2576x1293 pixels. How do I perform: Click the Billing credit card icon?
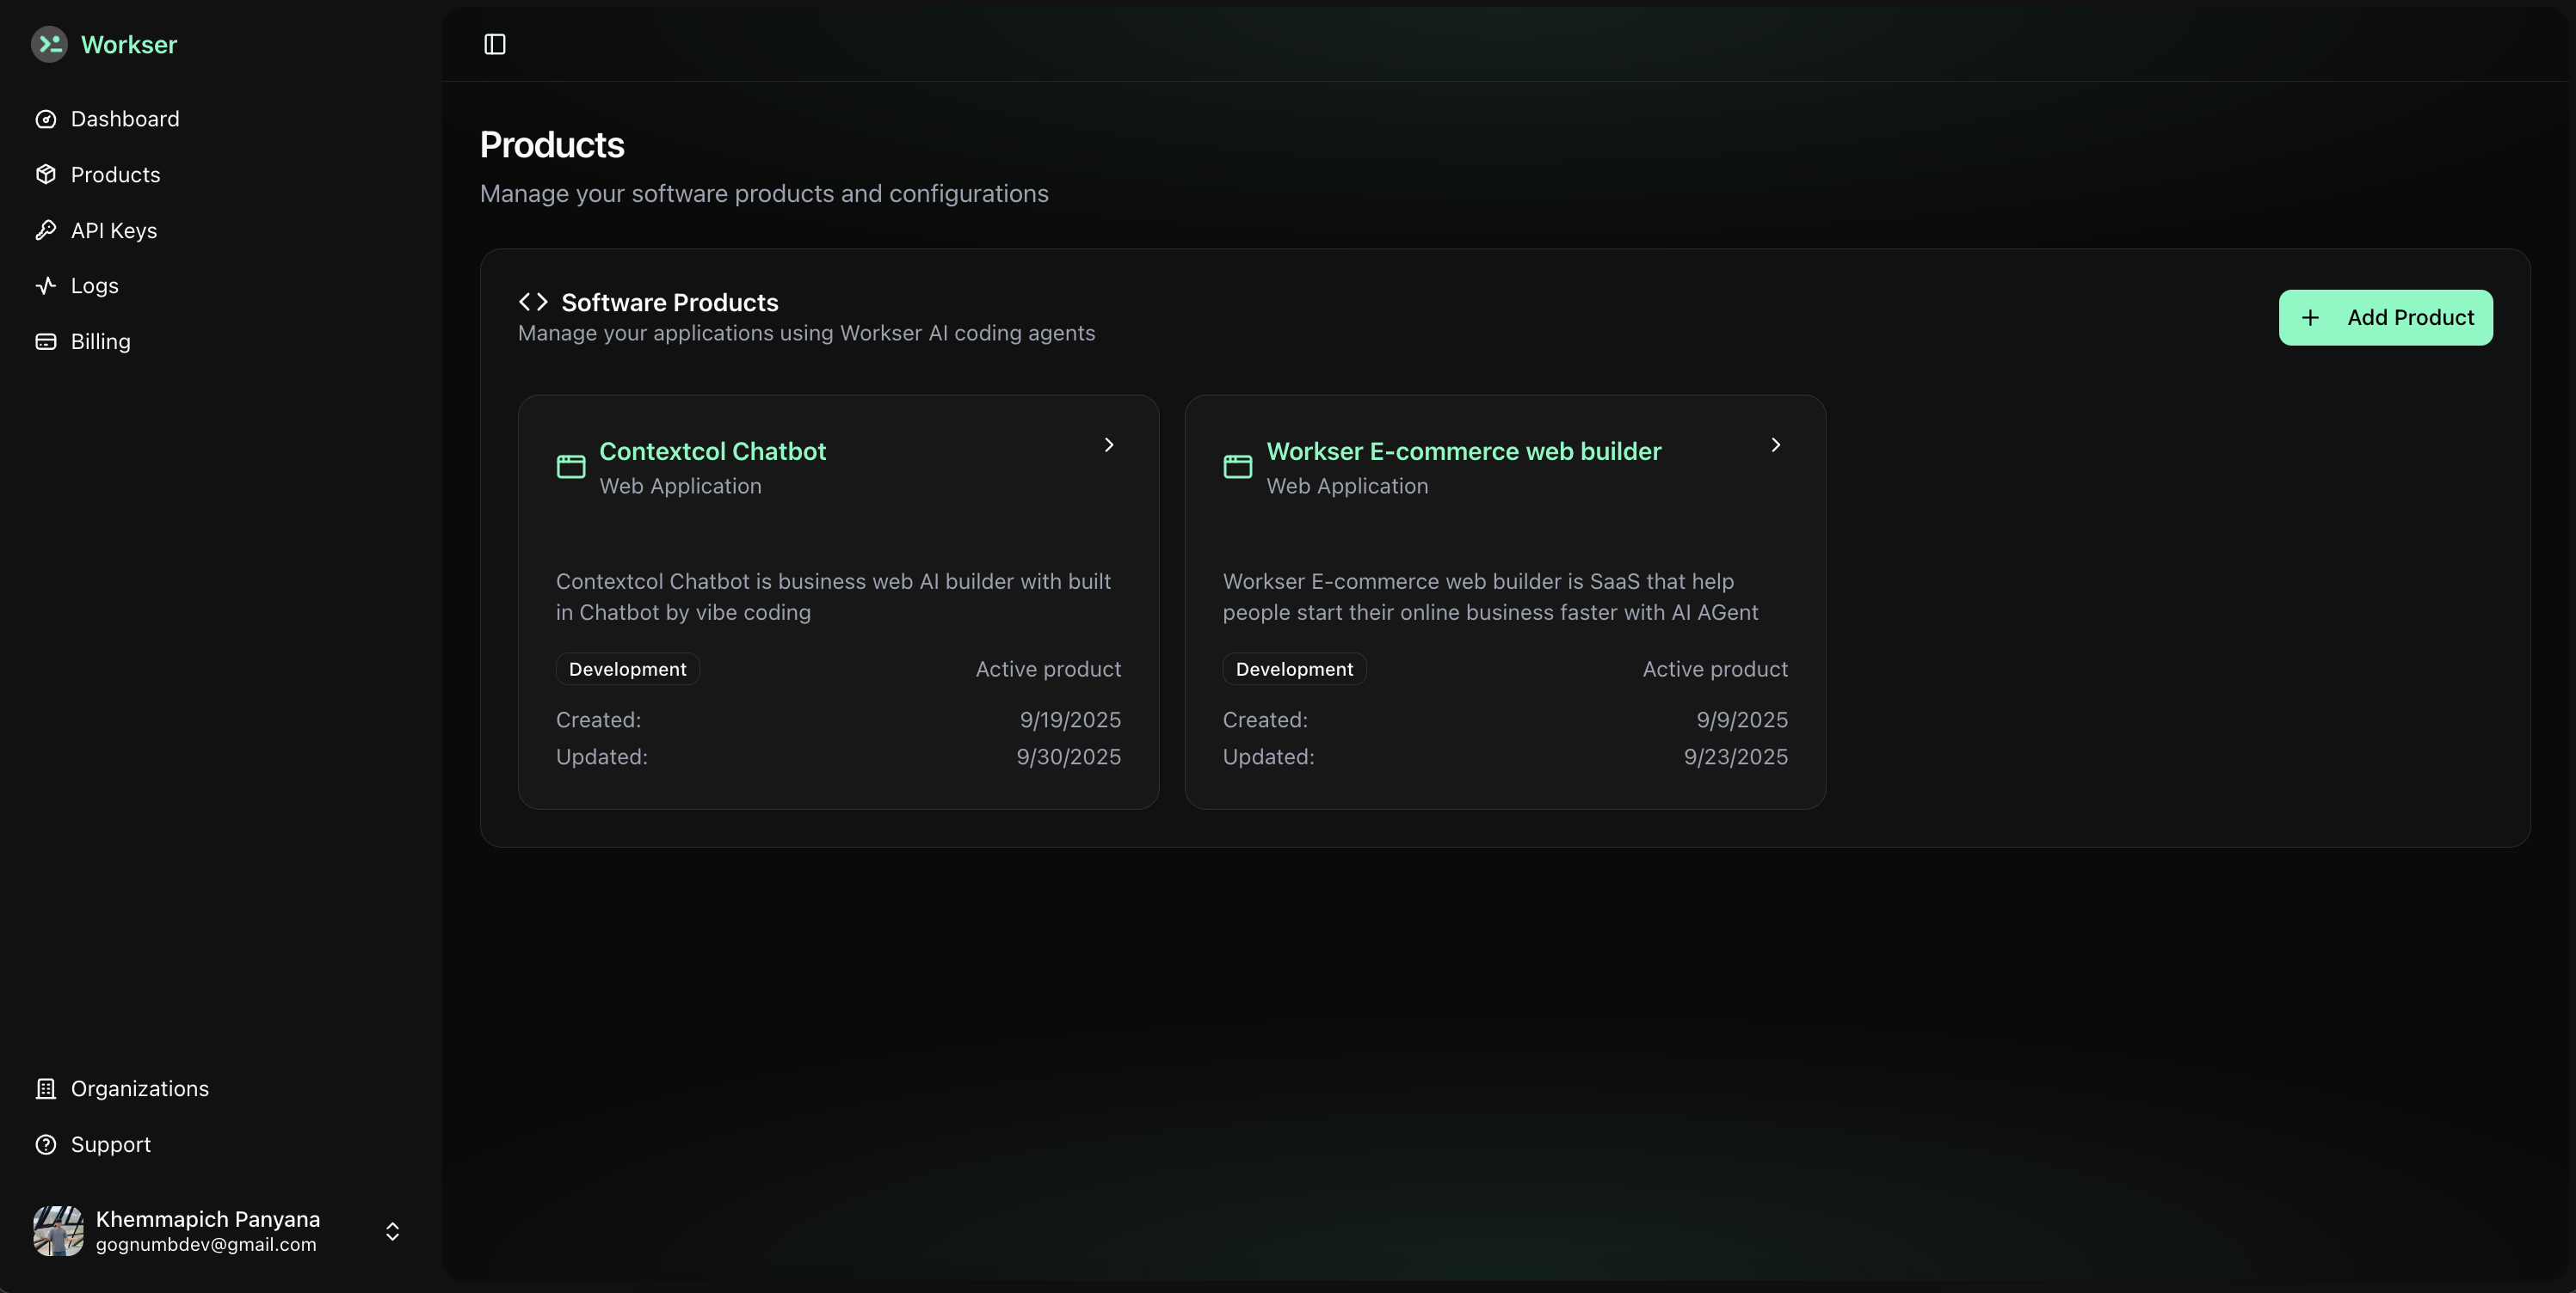coord(47,340)
